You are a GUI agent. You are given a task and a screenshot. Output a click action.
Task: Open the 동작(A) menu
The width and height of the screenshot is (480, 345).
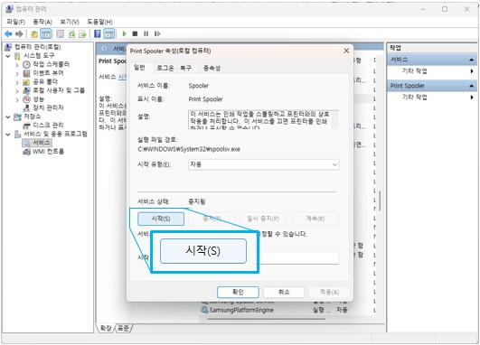(42, 22)
